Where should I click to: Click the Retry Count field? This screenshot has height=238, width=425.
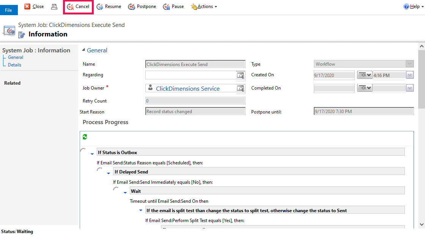point(195,101)
